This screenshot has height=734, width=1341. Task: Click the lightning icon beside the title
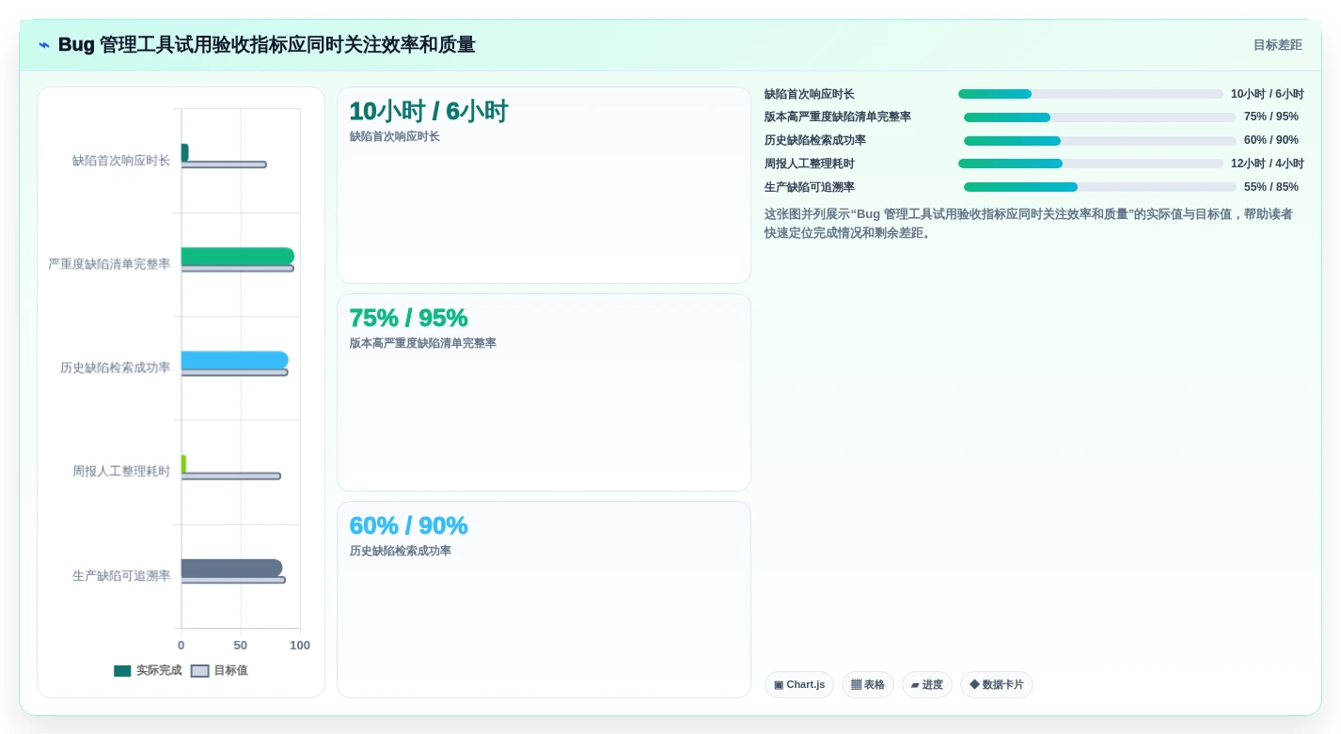tap(44, 45)
